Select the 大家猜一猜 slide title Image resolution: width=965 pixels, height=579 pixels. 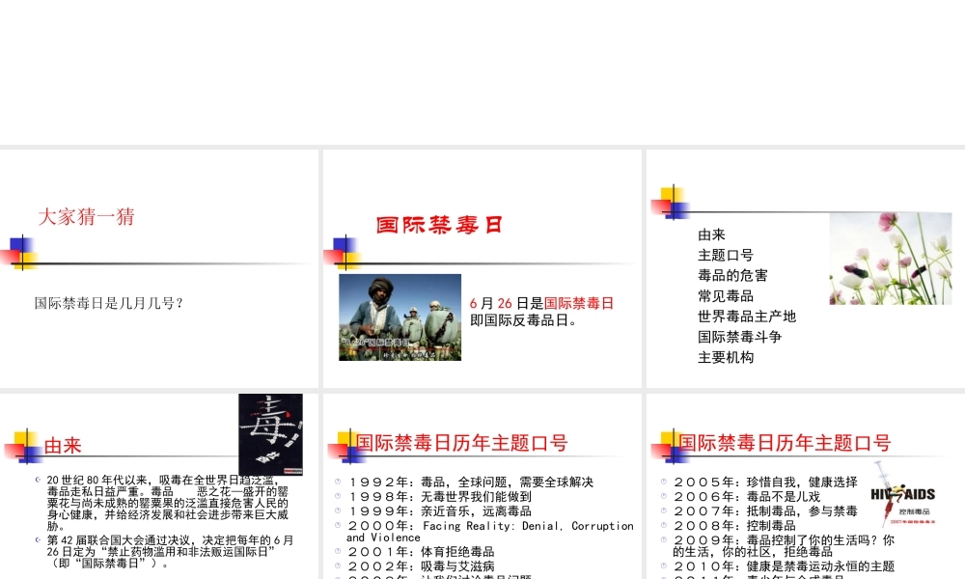(x=87, y=217)
